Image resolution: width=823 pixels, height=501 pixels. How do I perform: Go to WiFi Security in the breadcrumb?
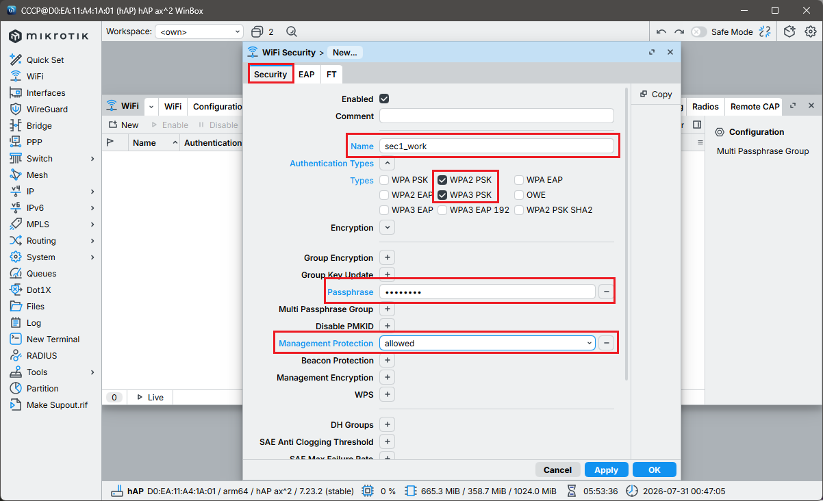tap(288, 52)
